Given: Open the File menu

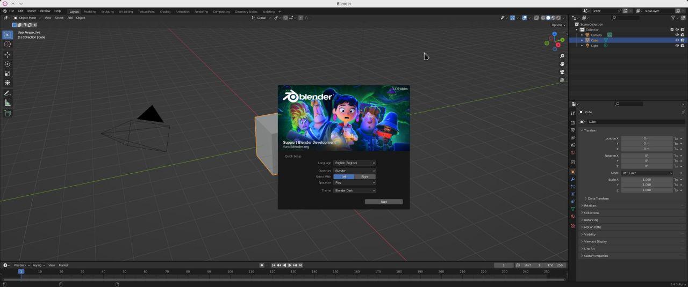Looking at the screenshot, I should pos(11,11).
